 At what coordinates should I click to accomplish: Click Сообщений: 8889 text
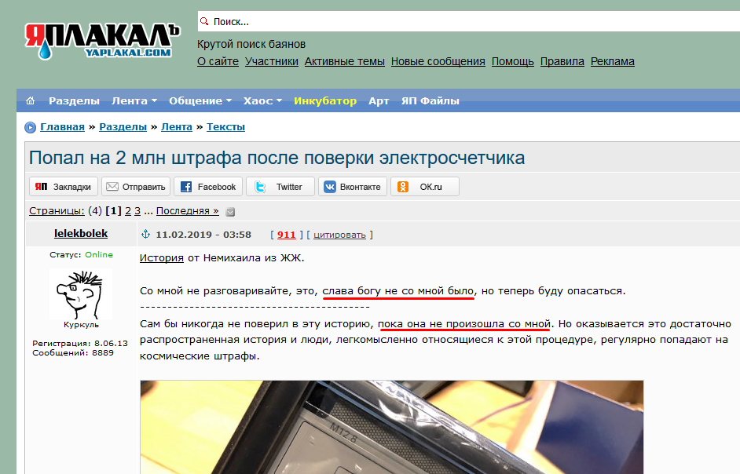click(73, 352)
